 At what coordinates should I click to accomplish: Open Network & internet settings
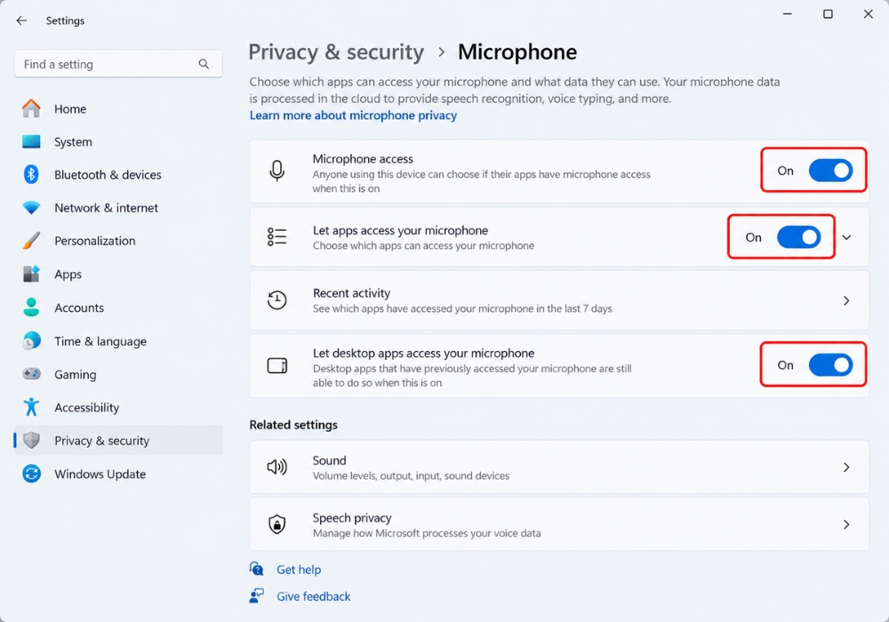[x=118, y=208]
